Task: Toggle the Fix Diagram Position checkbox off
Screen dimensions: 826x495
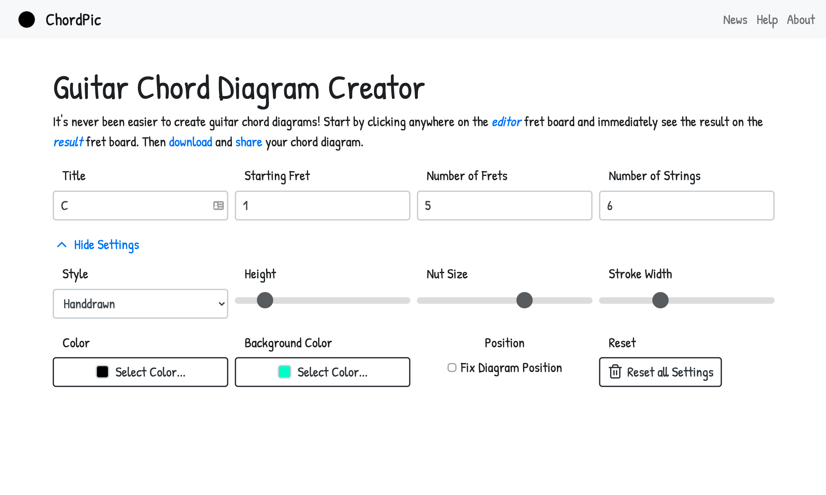Action: tap(452, 368)
